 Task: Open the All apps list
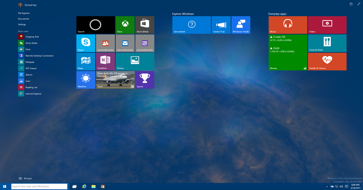25,178
